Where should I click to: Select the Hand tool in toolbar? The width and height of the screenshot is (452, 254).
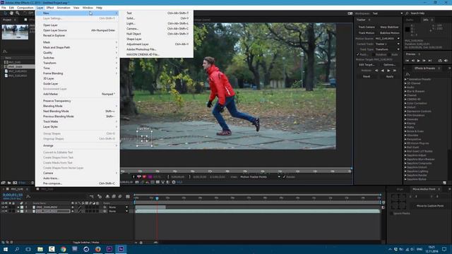click(x=11, y=13)
